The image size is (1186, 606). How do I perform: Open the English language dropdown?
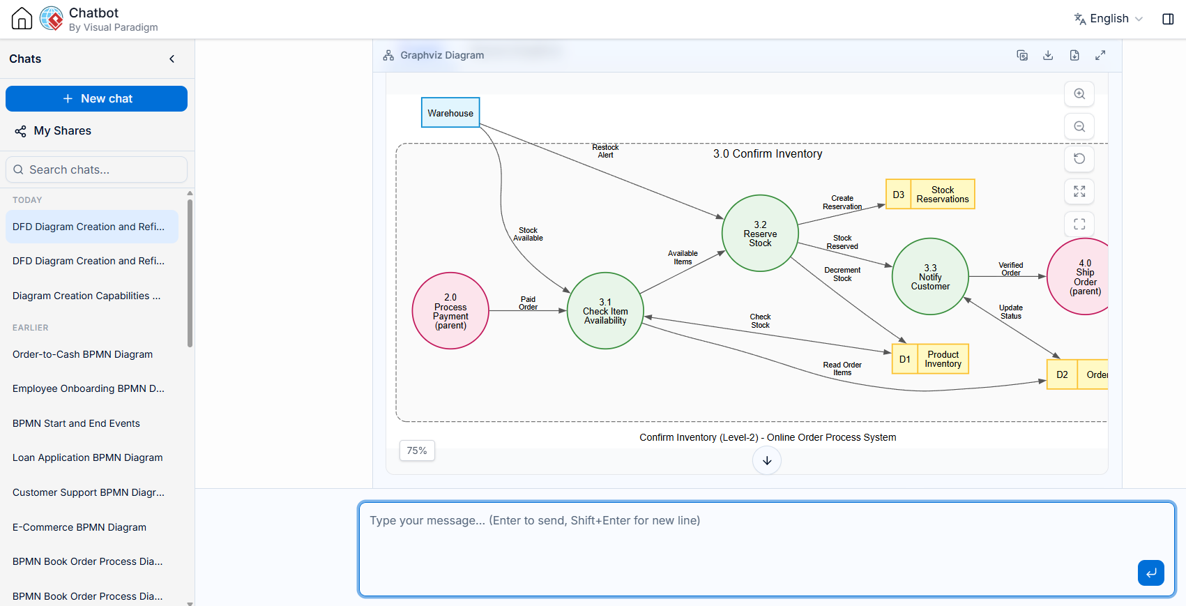(1109, 19)
